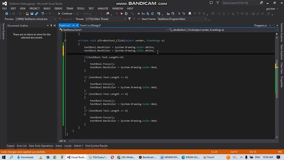The image size is (284, 160).
Task: Open the TEST menu
Action: [91, 8]
